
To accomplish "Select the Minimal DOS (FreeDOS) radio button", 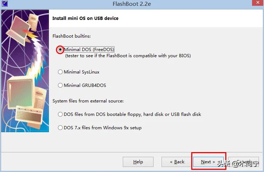I will (60, 49).
